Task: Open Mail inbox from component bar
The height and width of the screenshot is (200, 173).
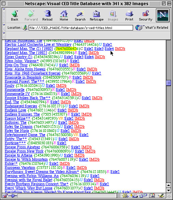Action: [x=134, y=196]
